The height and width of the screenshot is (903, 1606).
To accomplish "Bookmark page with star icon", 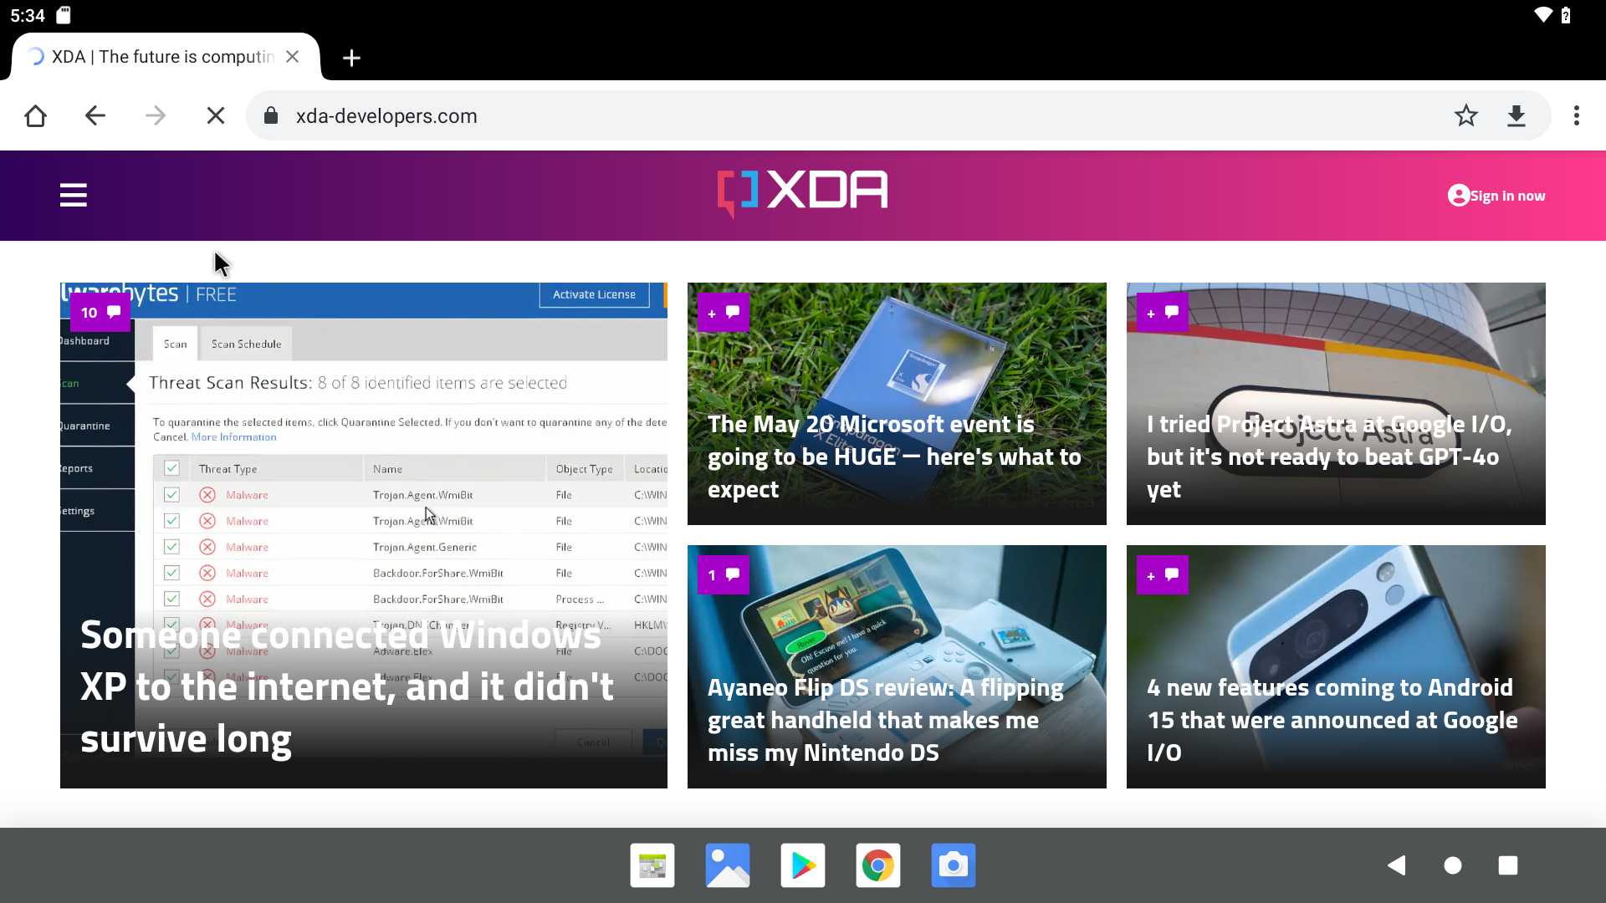I will point(1465,115).
